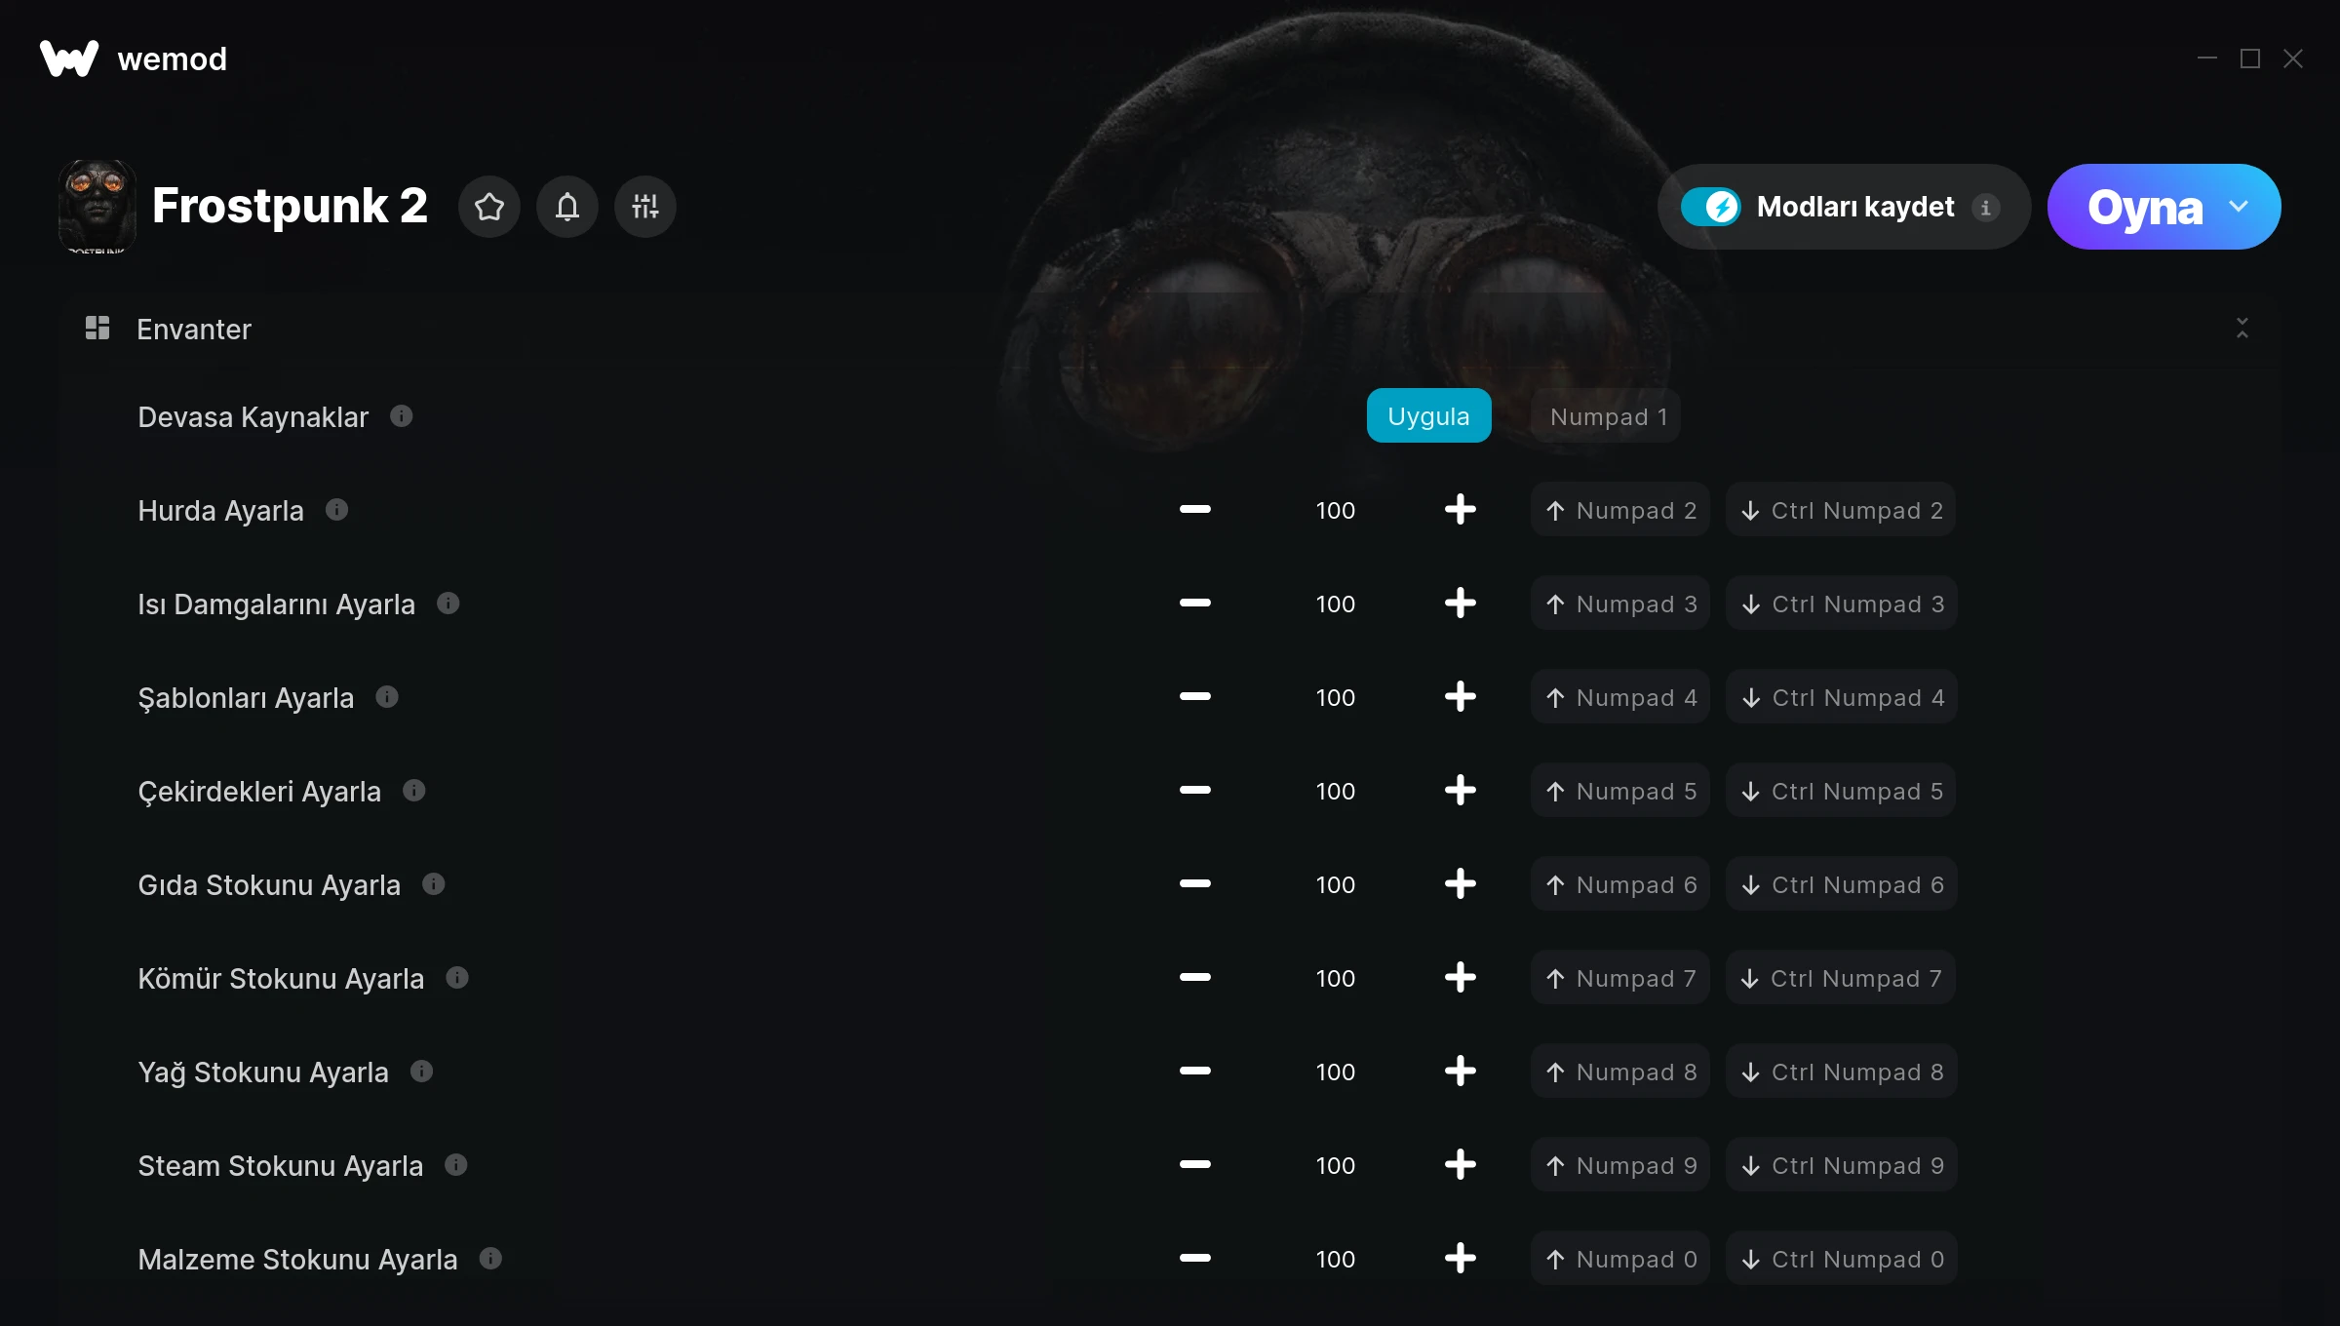Click the WeMod logo
Viewport: 2340px width, 1326px height.
(68, 58)
